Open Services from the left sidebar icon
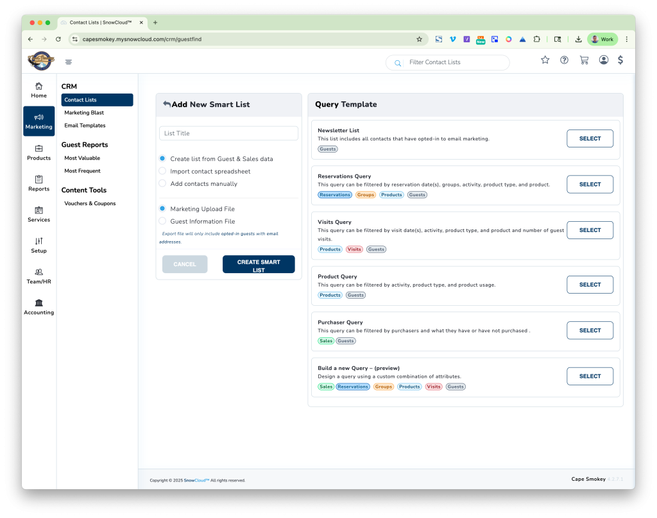Image resolution: width=657 pixels, height=518 pixels. [38, 212]
